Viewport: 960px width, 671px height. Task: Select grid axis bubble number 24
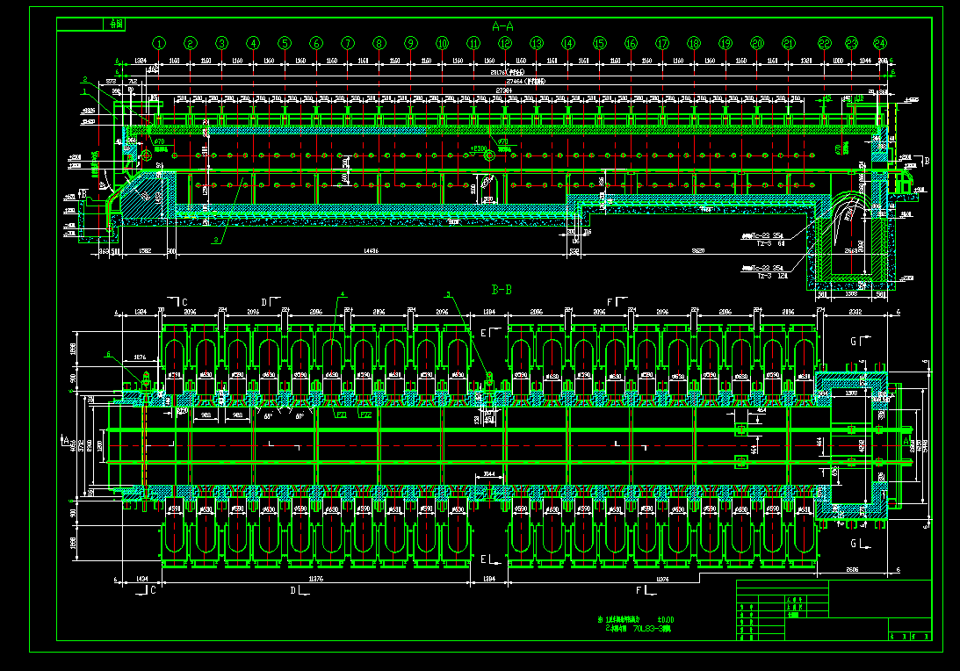(879, 40)
